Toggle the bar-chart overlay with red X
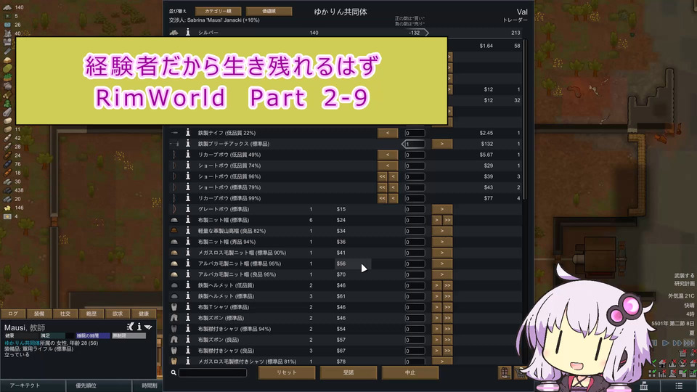The height and width of the screenshot is (392, 697). point(663,374)
